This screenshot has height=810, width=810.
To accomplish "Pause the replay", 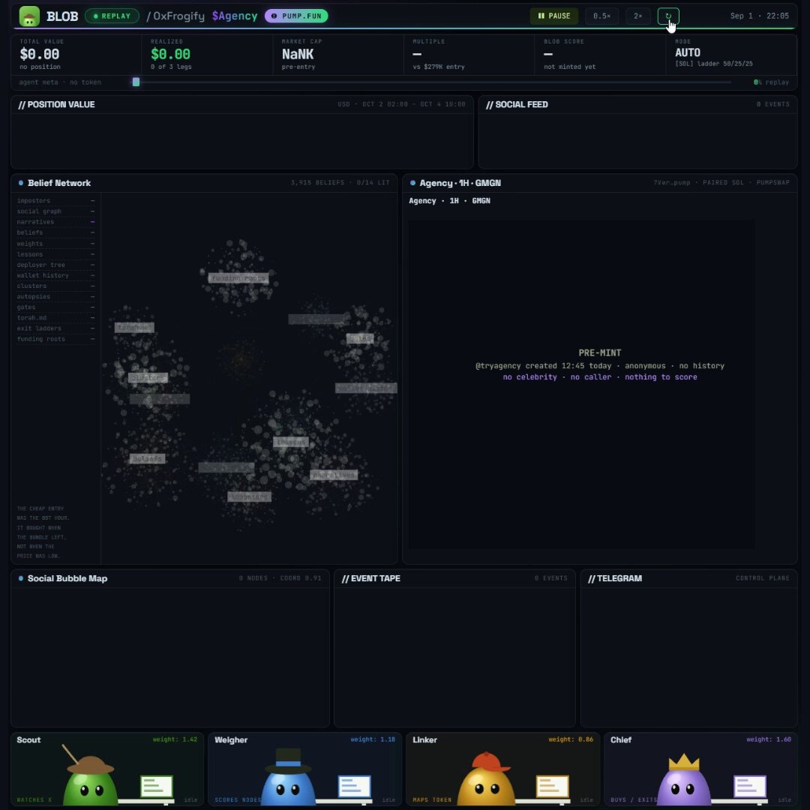I will coord(553,16).
